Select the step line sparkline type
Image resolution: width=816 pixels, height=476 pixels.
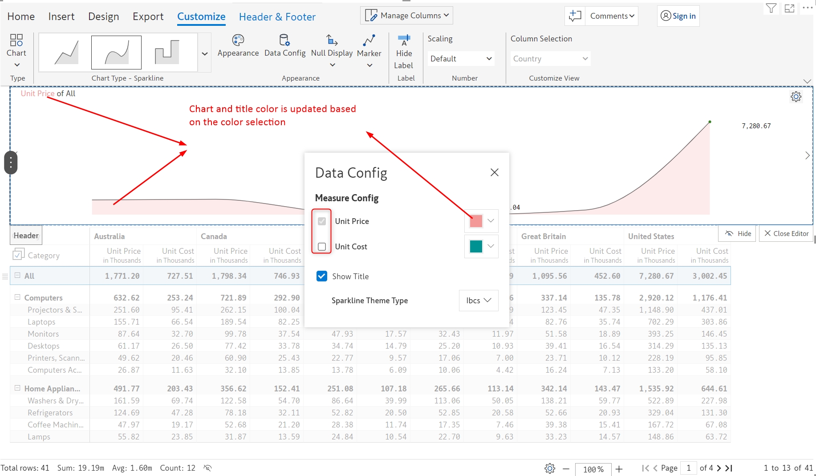(x=167, y=53)
